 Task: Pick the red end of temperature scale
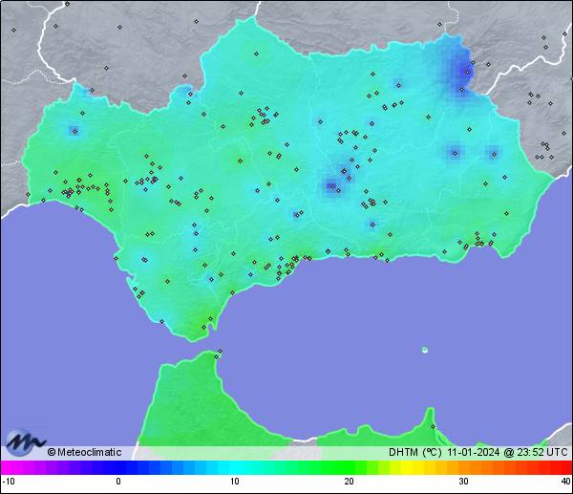pyautogui.click(x=565, y=467)
